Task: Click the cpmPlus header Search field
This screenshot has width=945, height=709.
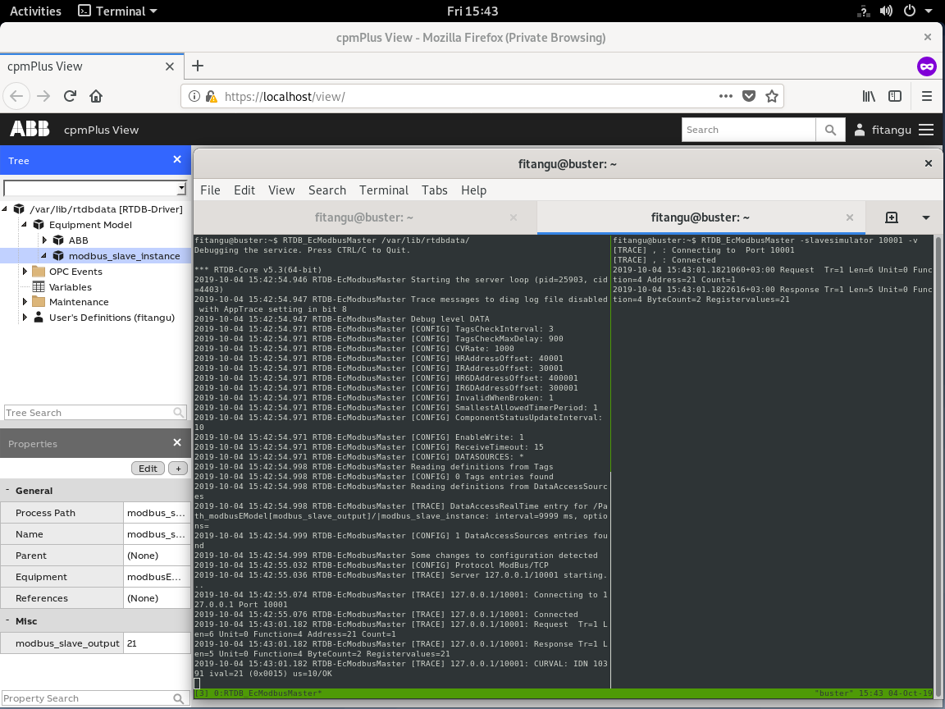Action: pyautogui.click(x=748, y=130)
